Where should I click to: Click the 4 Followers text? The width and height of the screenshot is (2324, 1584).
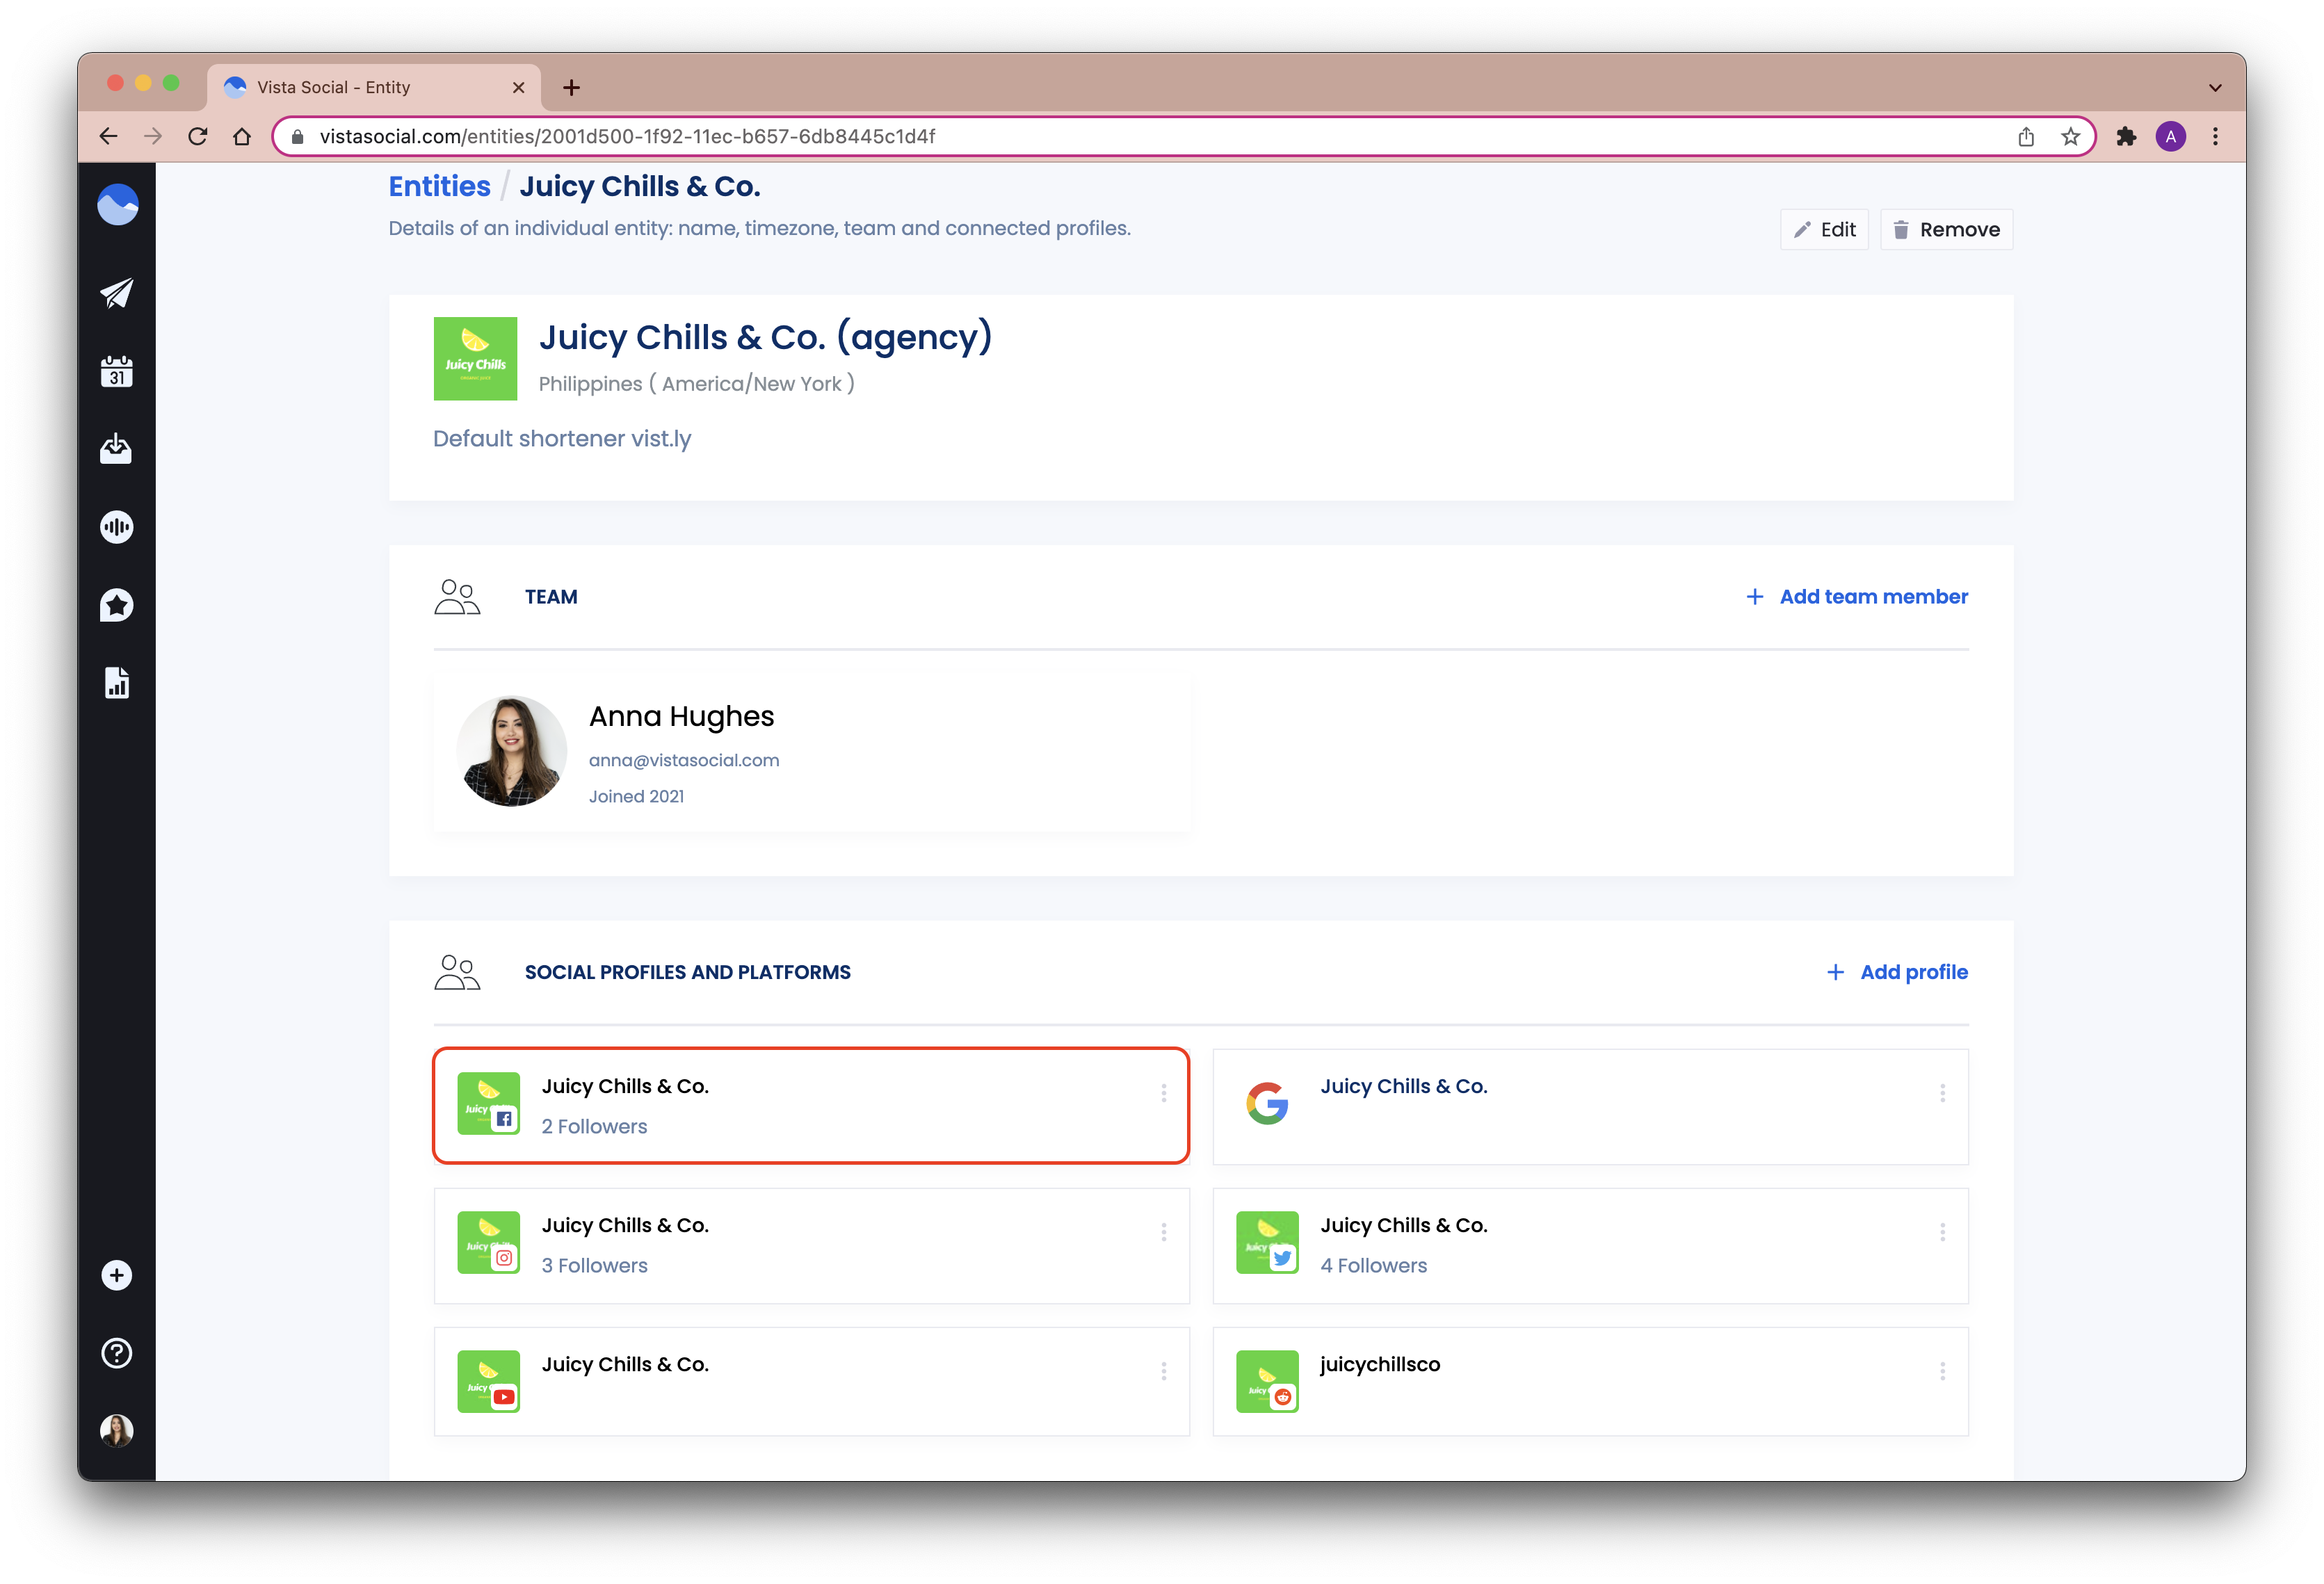(x=1373, y=1265)
